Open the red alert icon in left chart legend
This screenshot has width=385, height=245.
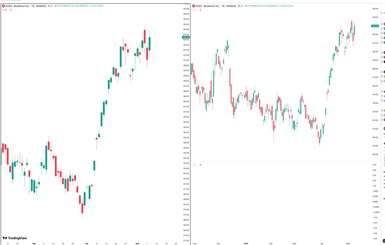coord(11,10)
